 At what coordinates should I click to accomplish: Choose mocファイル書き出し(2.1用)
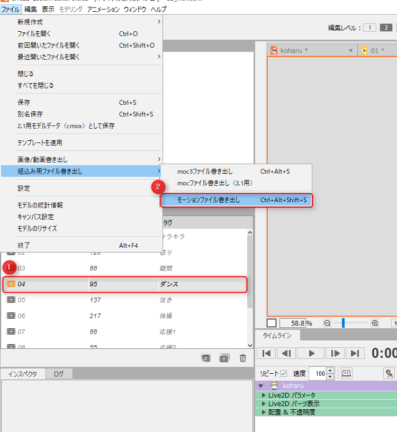[x=236, y=183]
